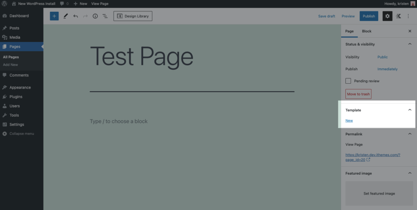417x210 pixels.
Task: Select the pencil Tools icon in toolbar
Action: pyautogui.click(x=66, y=16)
